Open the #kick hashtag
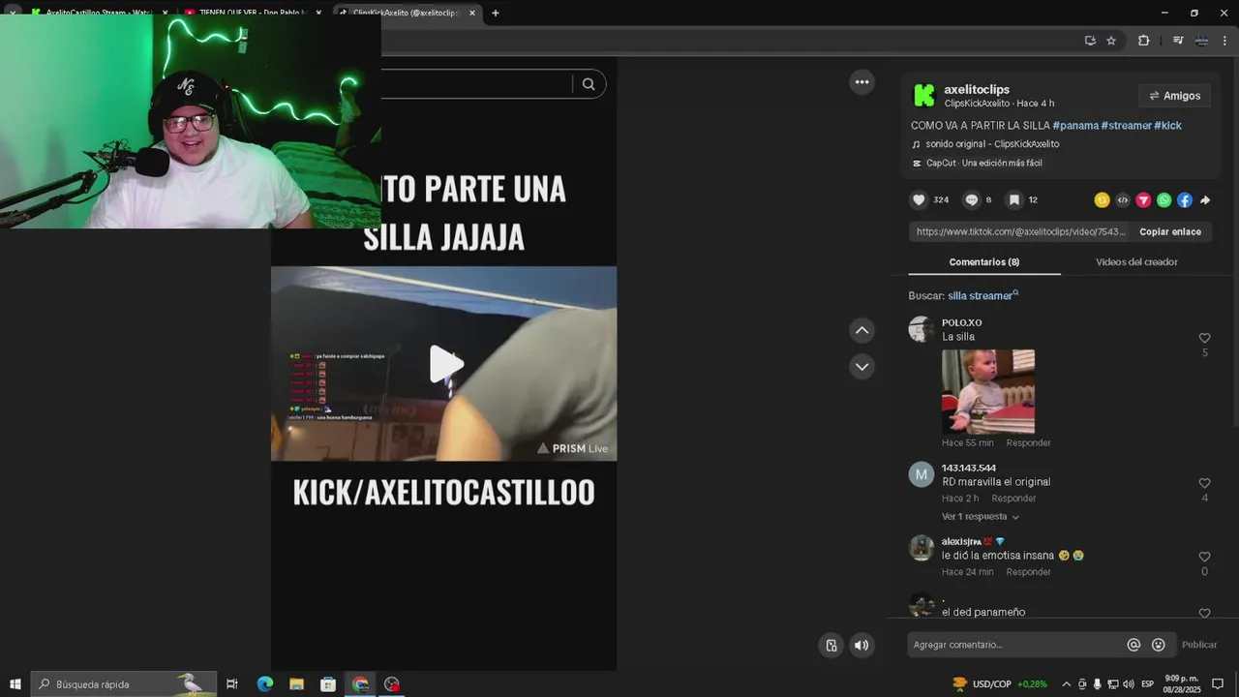 pyautogui.click(x=1167, y=126)
